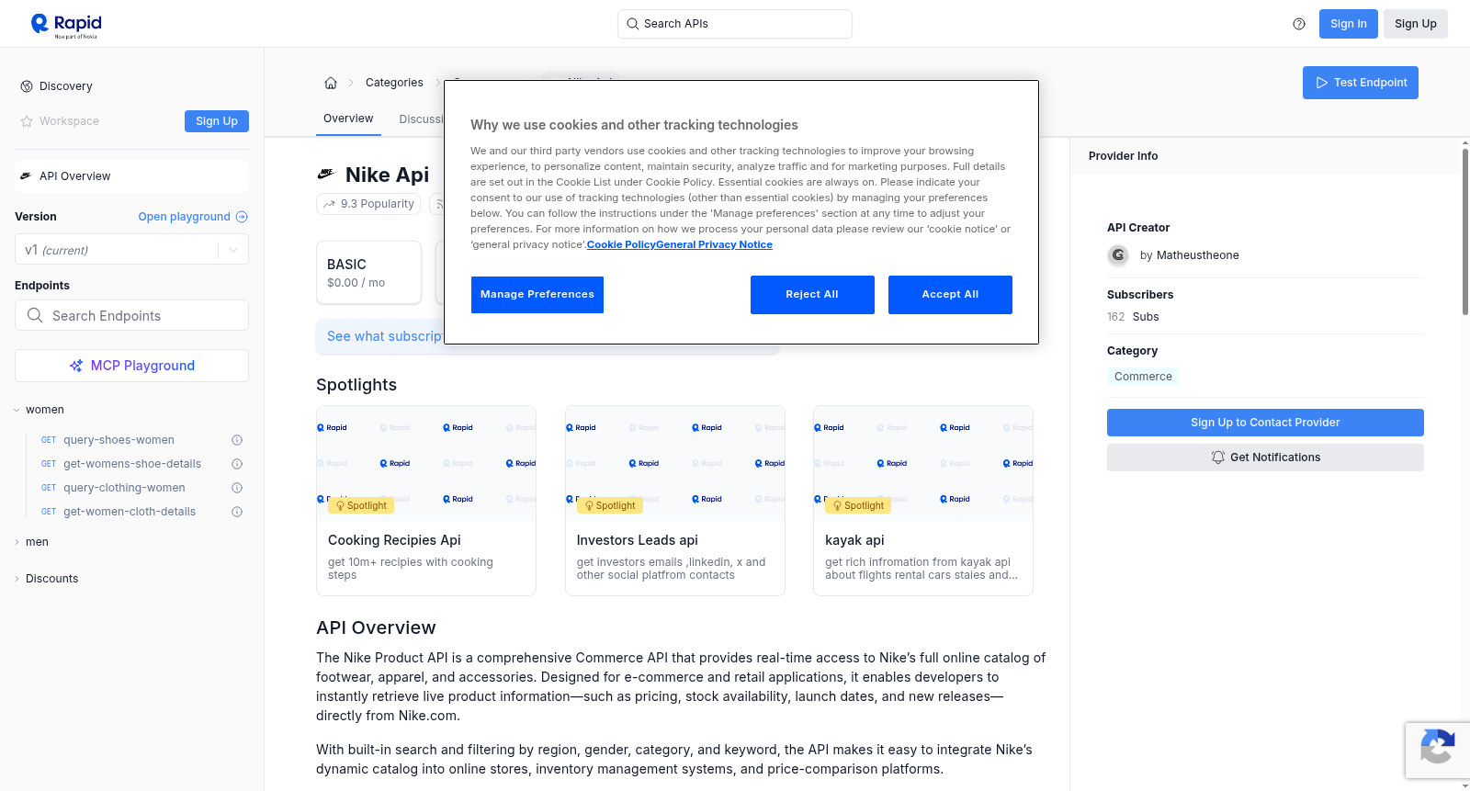Select the query-clothing-women endpoint
1470x791 pixels.
124,488
